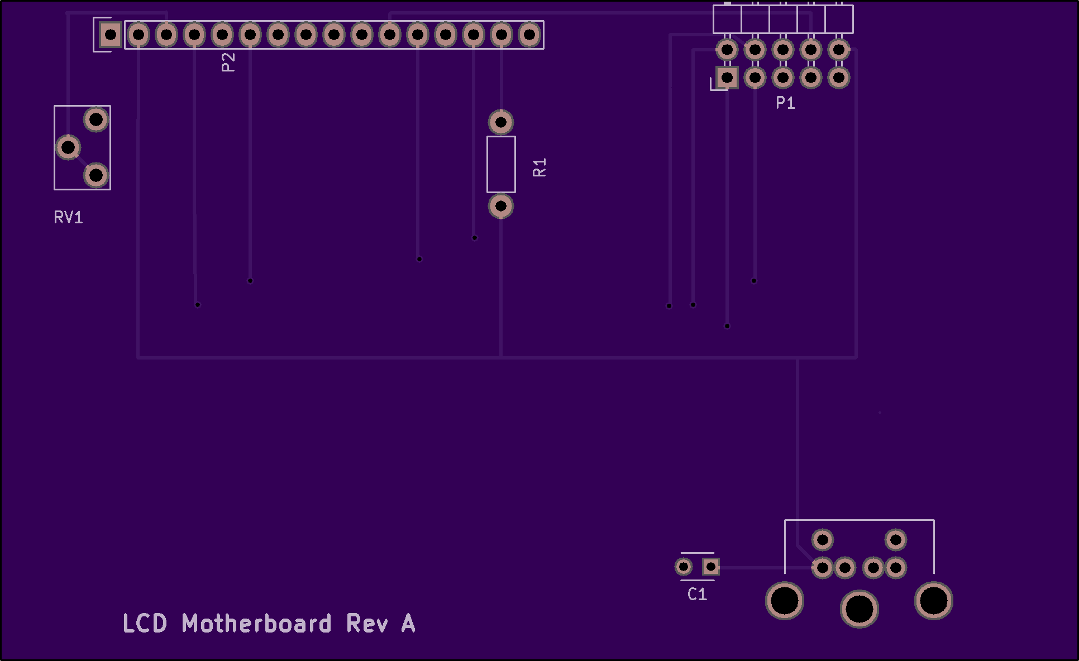This screenshot has width=1079, height=661.
Task: Select the square pin 1 pad of P2
Action: pyautogui.click(x=111, y=35)
